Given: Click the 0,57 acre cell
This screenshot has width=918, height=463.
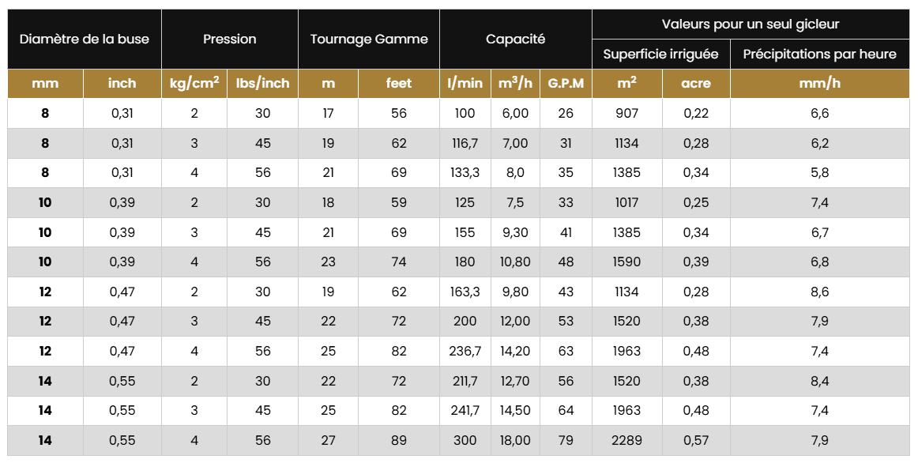Looking at the screenshot, I should pos(696,440).
